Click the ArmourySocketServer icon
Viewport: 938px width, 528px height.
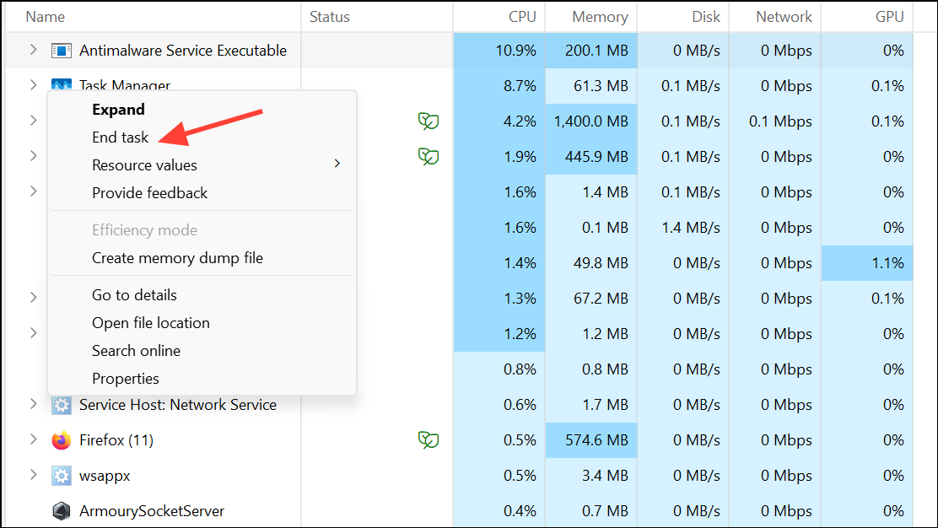coord(61,510)
